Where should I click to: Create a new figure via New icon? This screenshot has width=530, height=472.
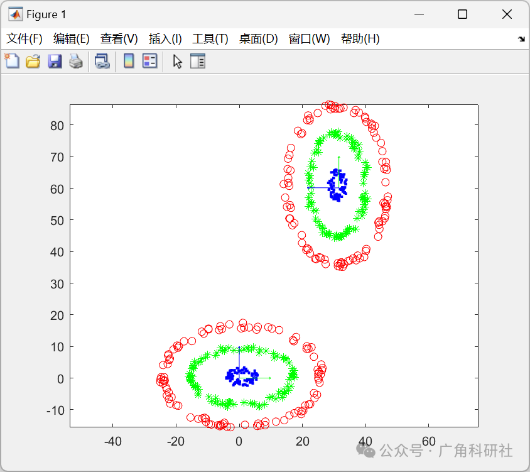[x=13, y=61]
